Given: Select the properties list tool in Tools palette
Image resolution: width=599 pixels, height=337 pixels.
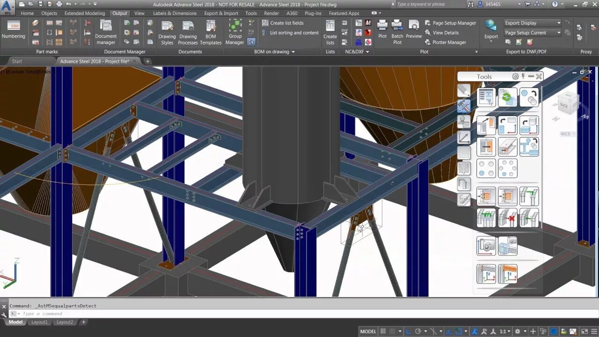Looking at the screenshot, I should 486,97.
